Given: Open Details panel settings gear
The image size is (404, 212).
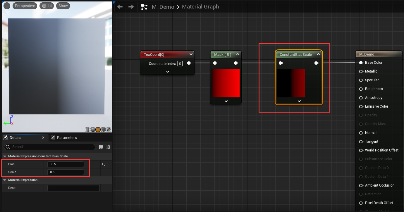Looking at the screenshot, I should (x=108, y=147).
